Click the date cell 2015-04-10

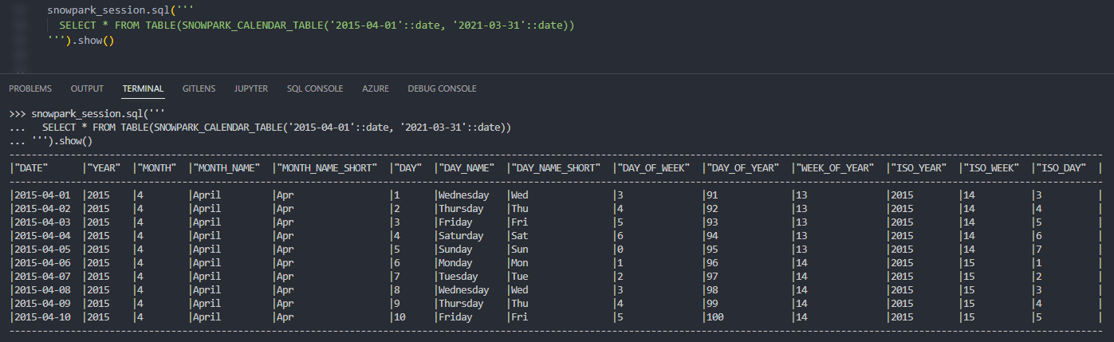pyautogui.click(x=42, y=316)
